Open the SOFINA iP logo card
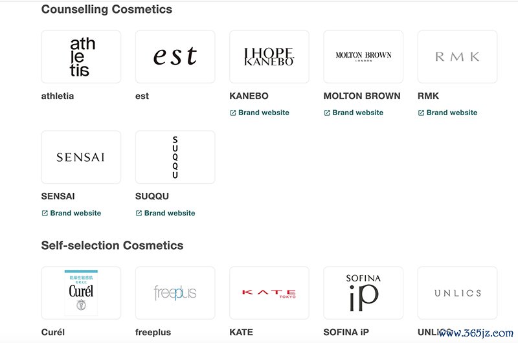 pyautogui.click(x=363, y=293)
